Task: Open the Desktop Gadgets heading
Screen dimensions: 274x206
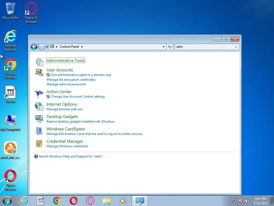Action: [x=62, y=117]
